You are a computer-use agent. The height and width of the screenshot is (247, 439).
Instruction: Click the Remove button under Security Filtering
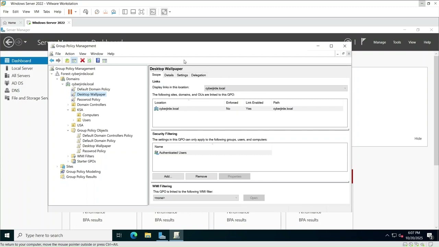(201, 176)
